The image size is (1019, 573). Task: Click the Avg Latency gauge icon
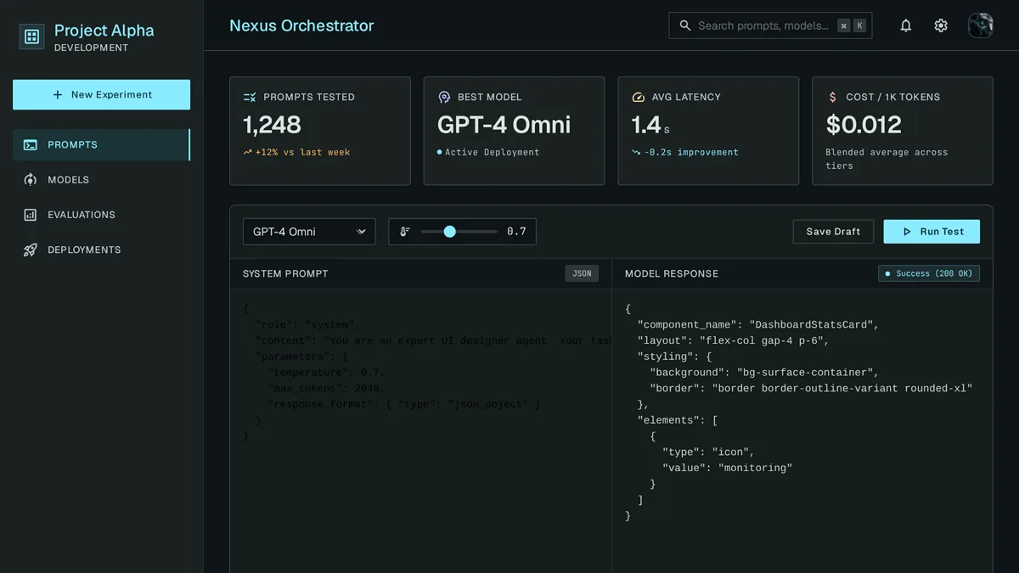pyautogui.click(x=639, y=97)
